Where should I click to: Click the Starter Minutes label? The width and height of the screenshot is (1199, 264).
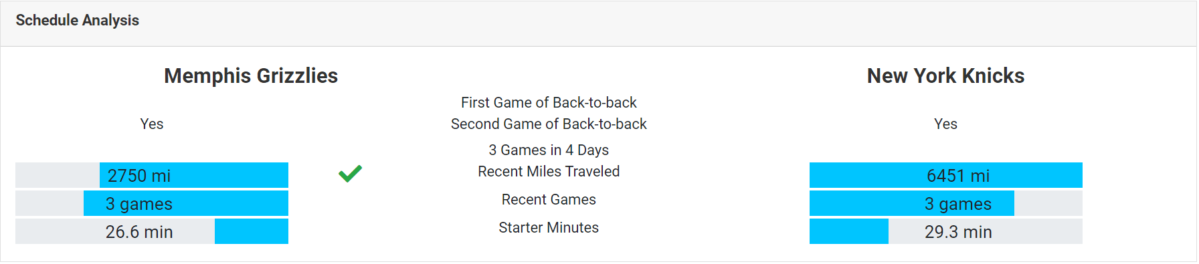tap(549, 227)
